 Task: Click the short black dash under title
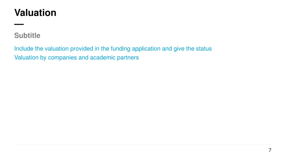(19, 24)
